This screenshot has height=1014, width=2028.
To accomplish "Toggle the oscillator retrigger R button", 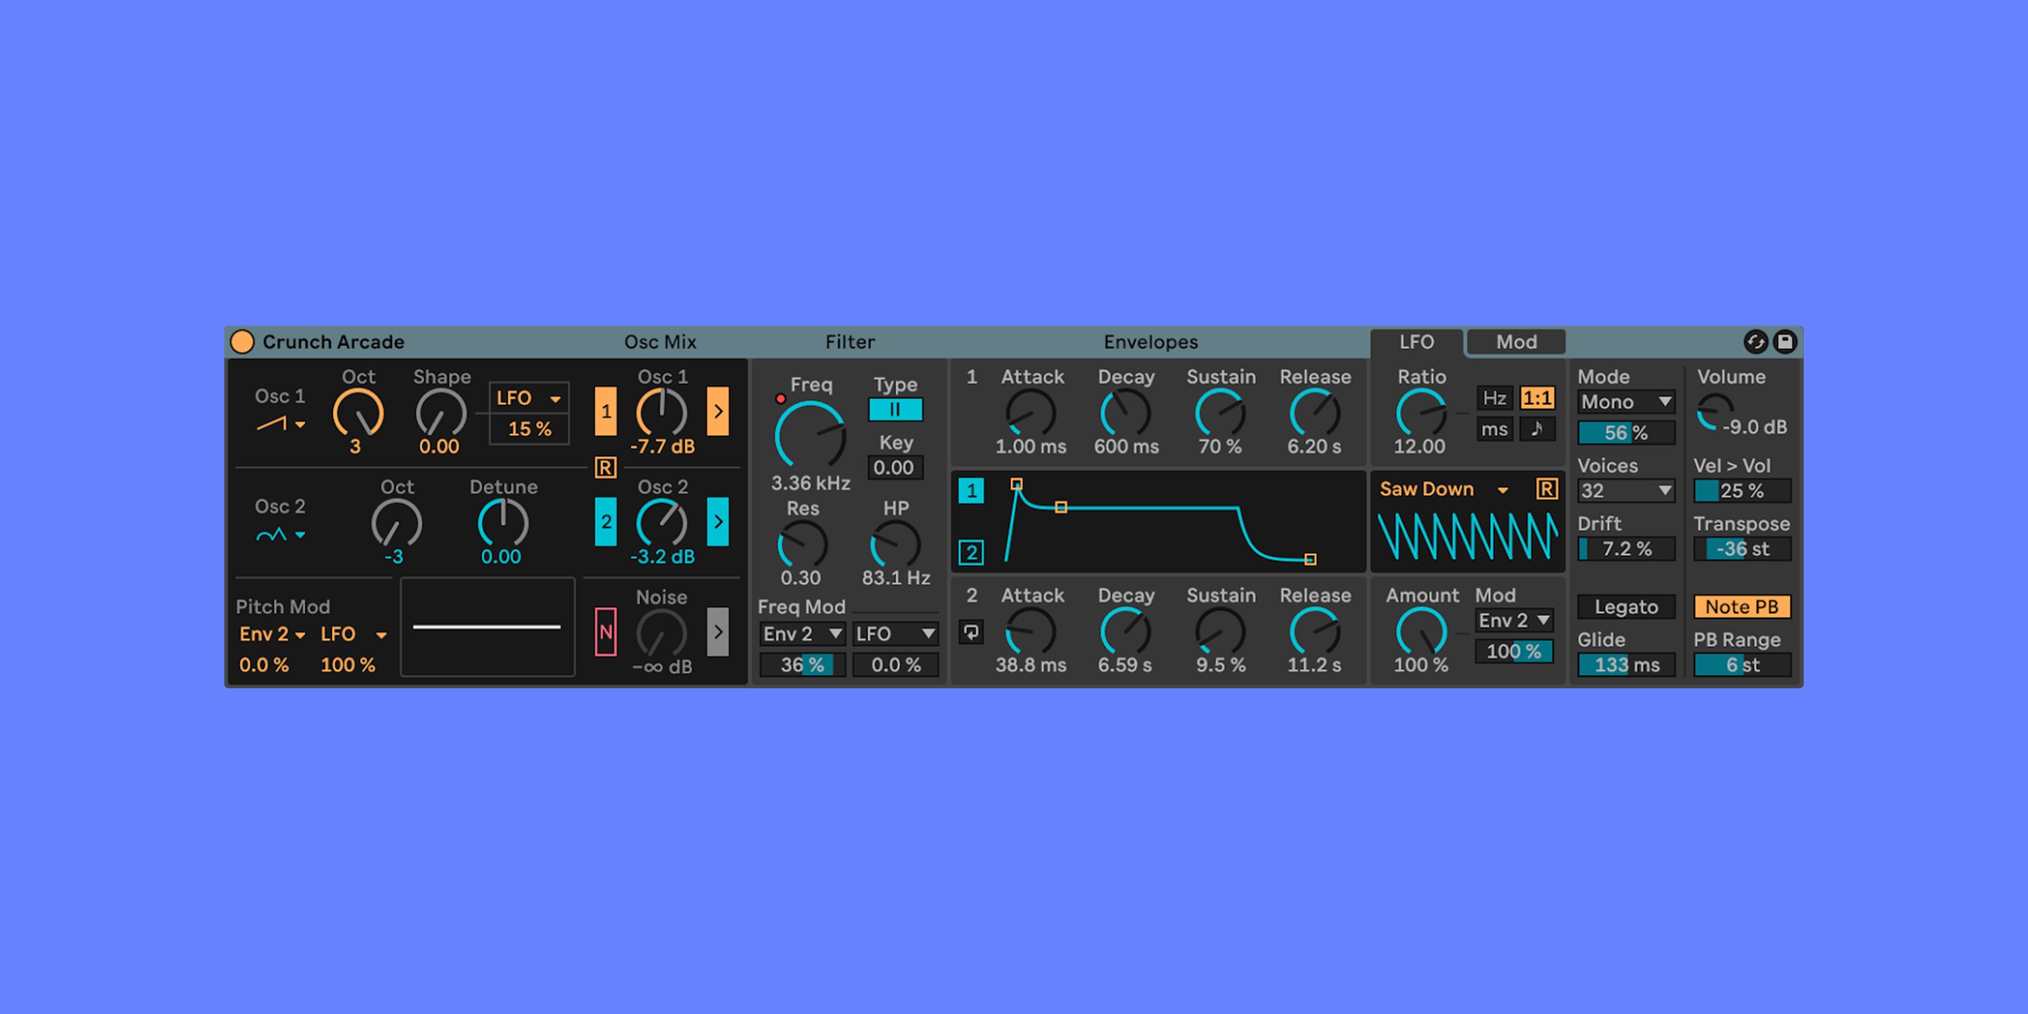I will (x=605, y=468).
